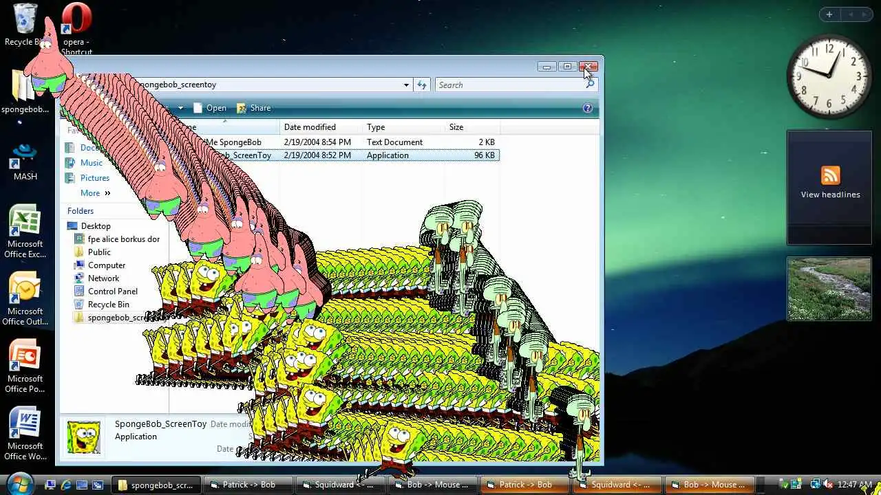Click the network tray icon
Viewport: 881px width, 495px height.
(815, 485)
